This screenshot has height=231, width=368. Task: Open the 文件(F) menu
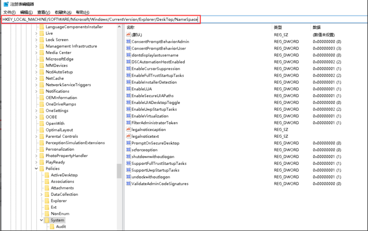[x=10, y=12]
